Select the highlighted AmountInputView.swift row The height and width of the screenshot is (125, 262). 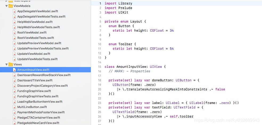(x=46, y=70)
